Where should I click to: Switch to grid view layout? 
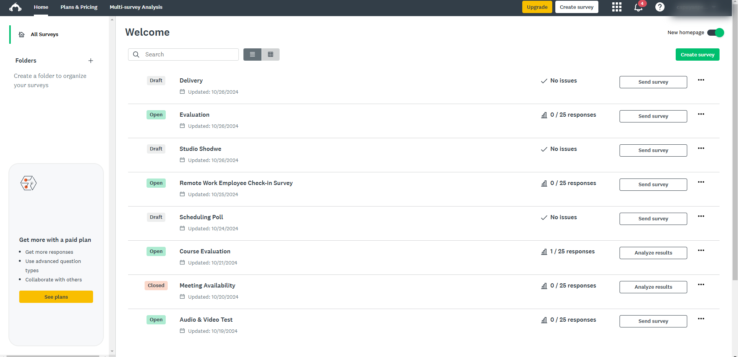[x=270, y=55]
